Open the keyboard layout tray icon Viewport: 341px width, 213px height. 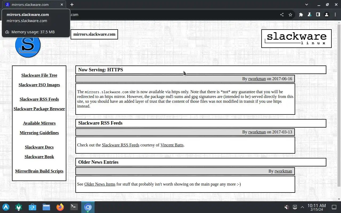click(295, 207)
